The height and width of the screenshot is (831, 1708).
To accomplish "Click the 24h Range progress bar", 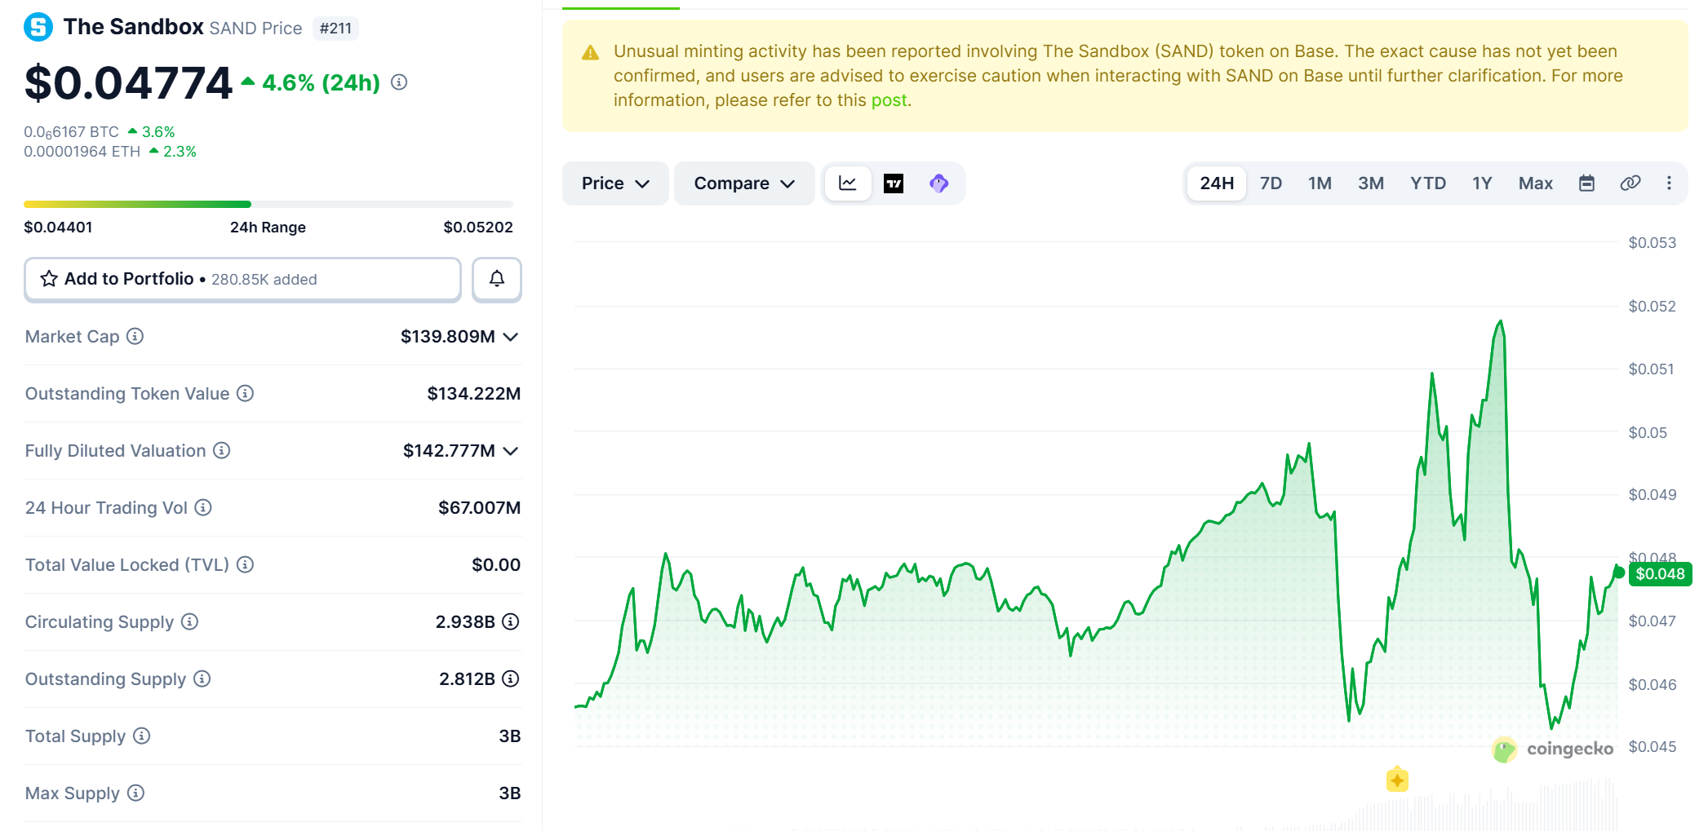I will pyautogui.click(x=268, y=204).
